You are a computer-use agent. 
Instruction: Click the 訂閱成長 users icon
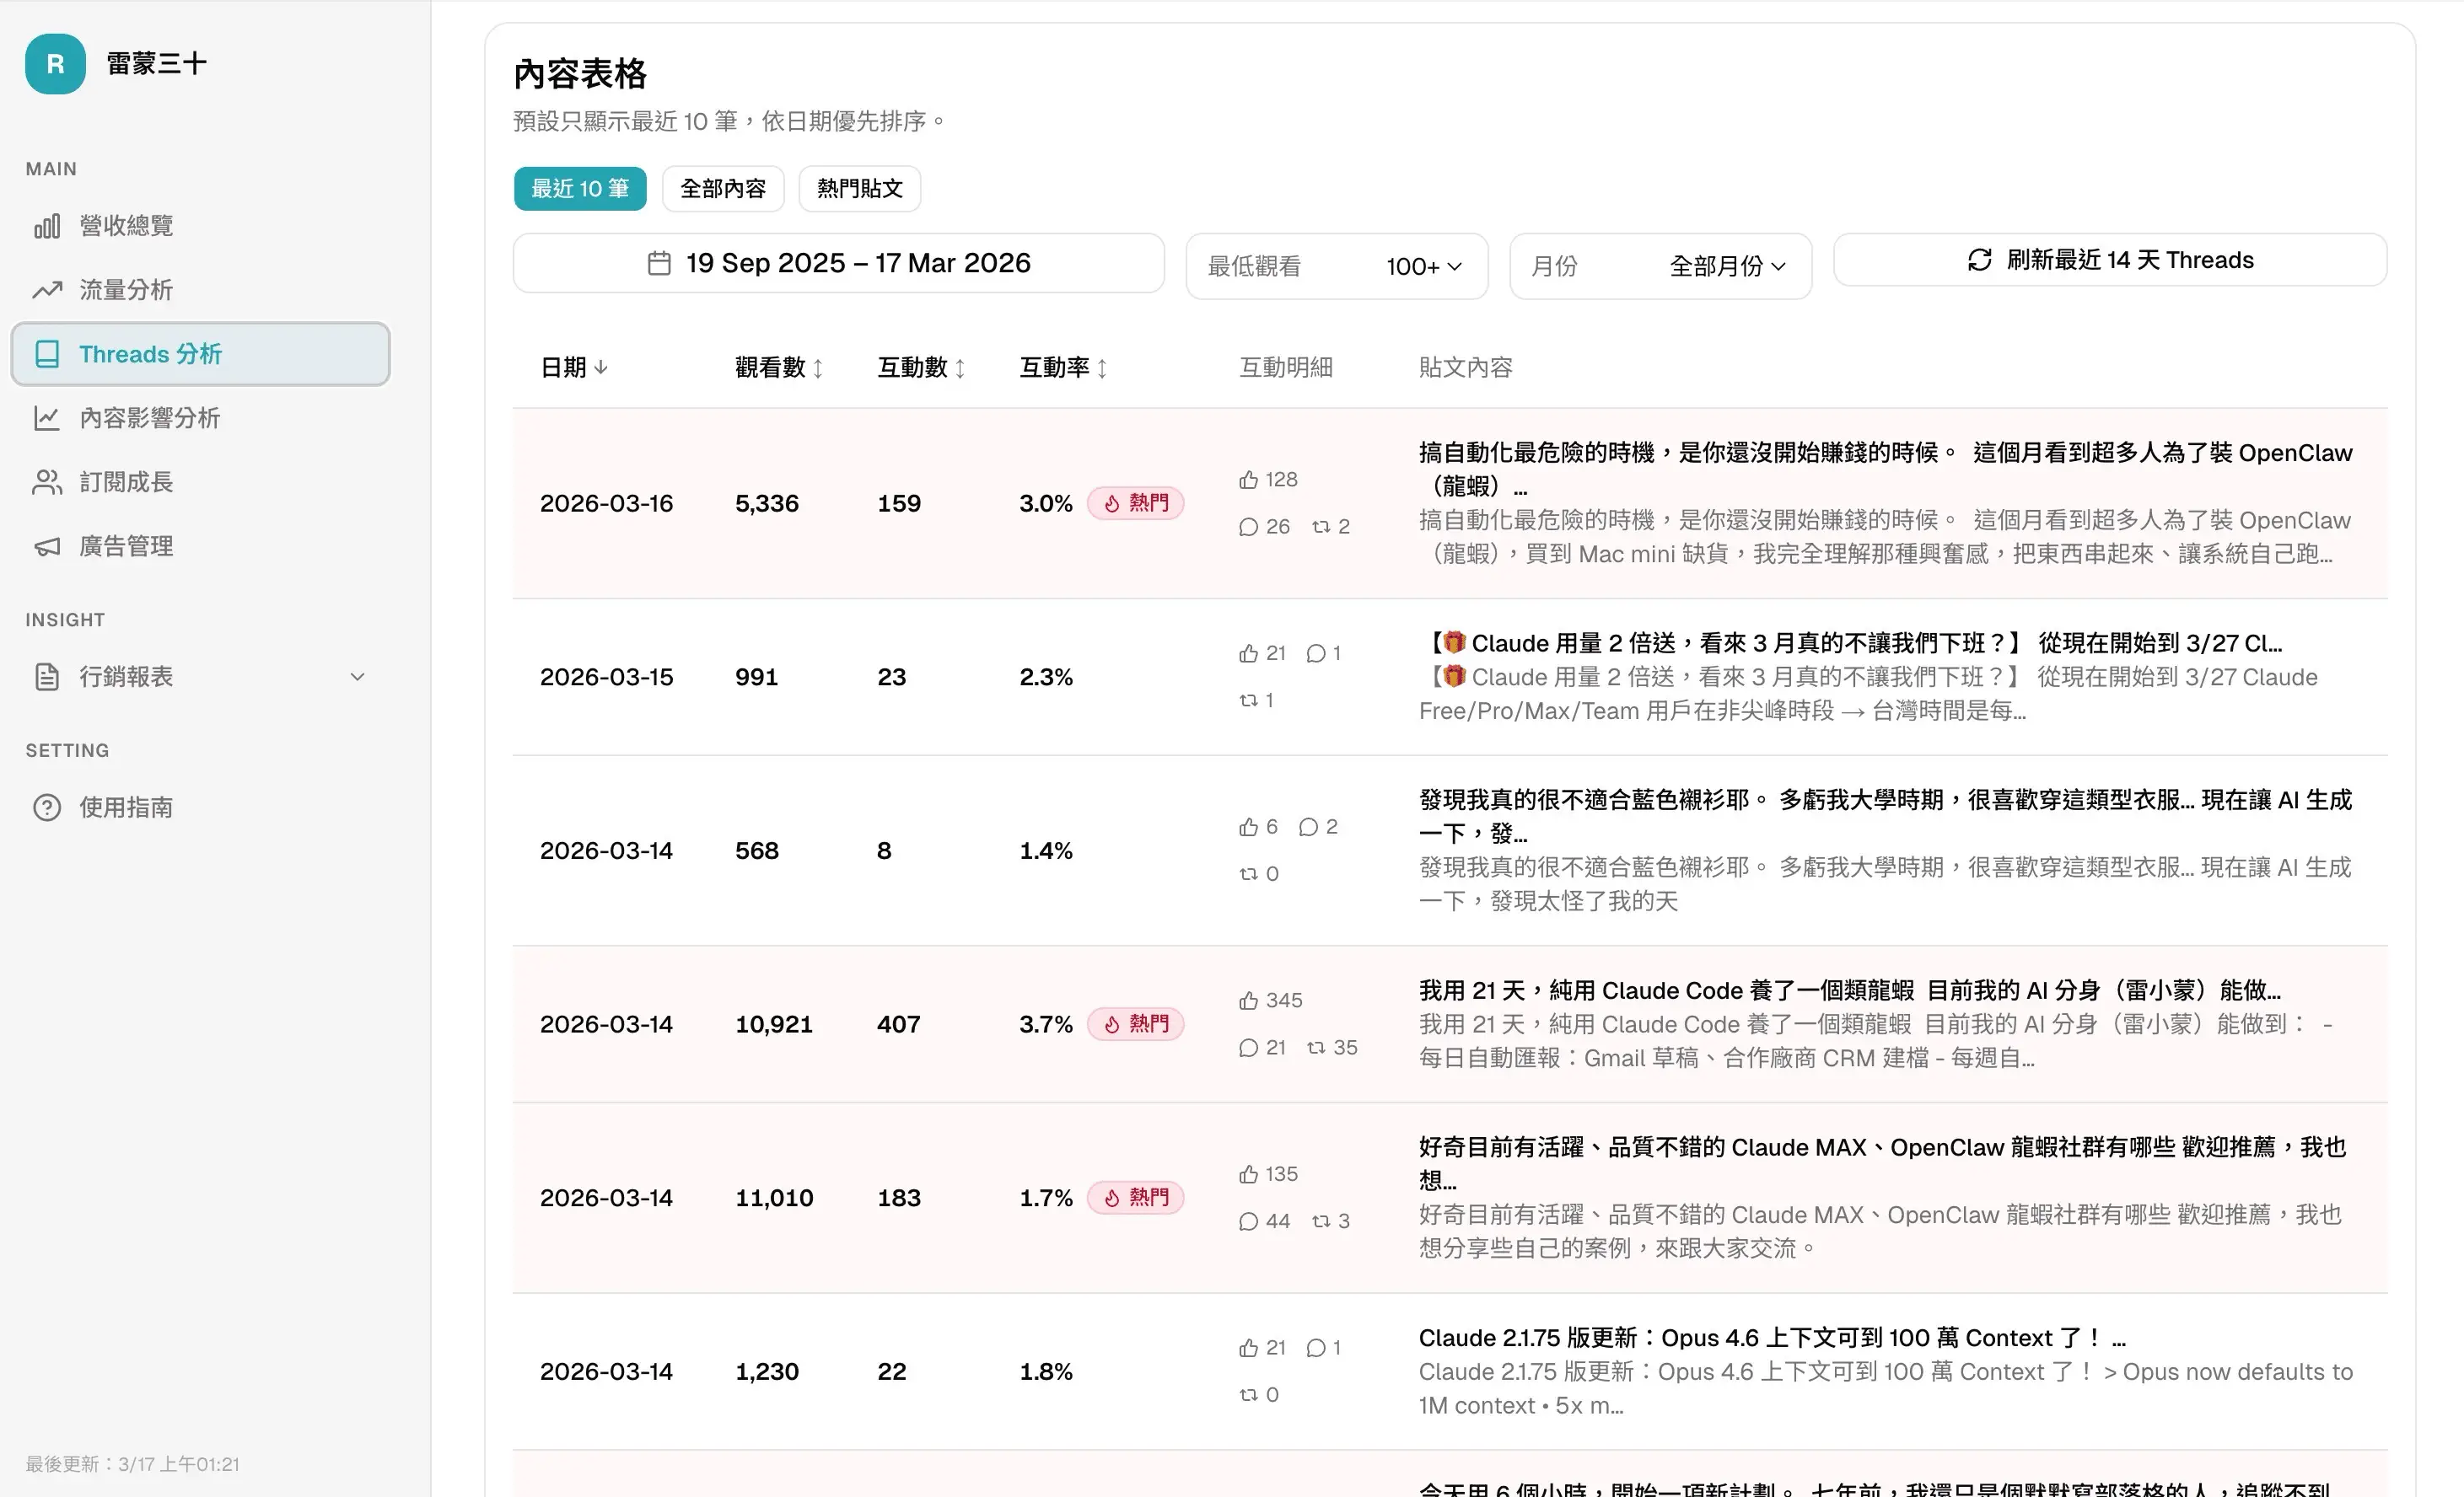click(46, 483)
